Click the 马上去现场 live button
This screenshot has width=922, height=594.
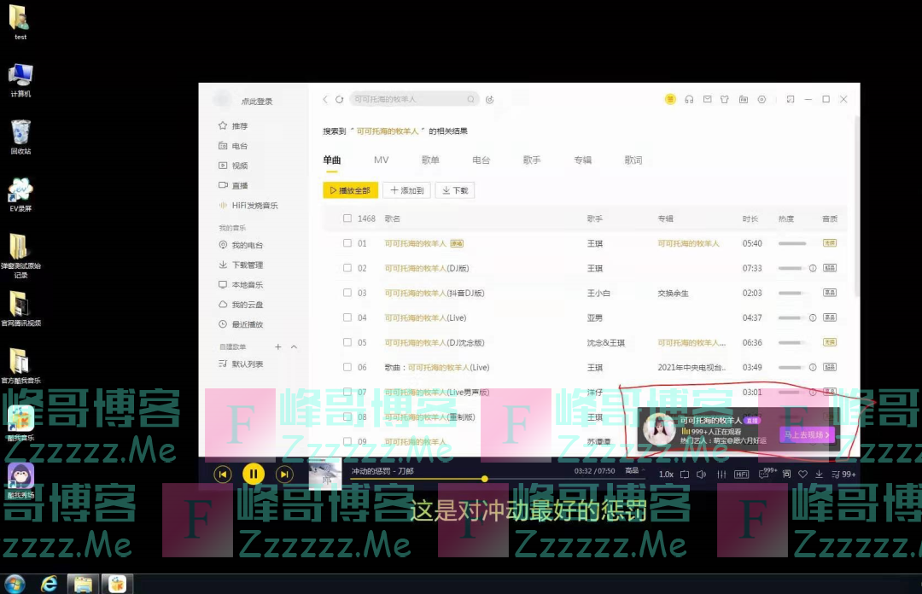click(807, 435)
